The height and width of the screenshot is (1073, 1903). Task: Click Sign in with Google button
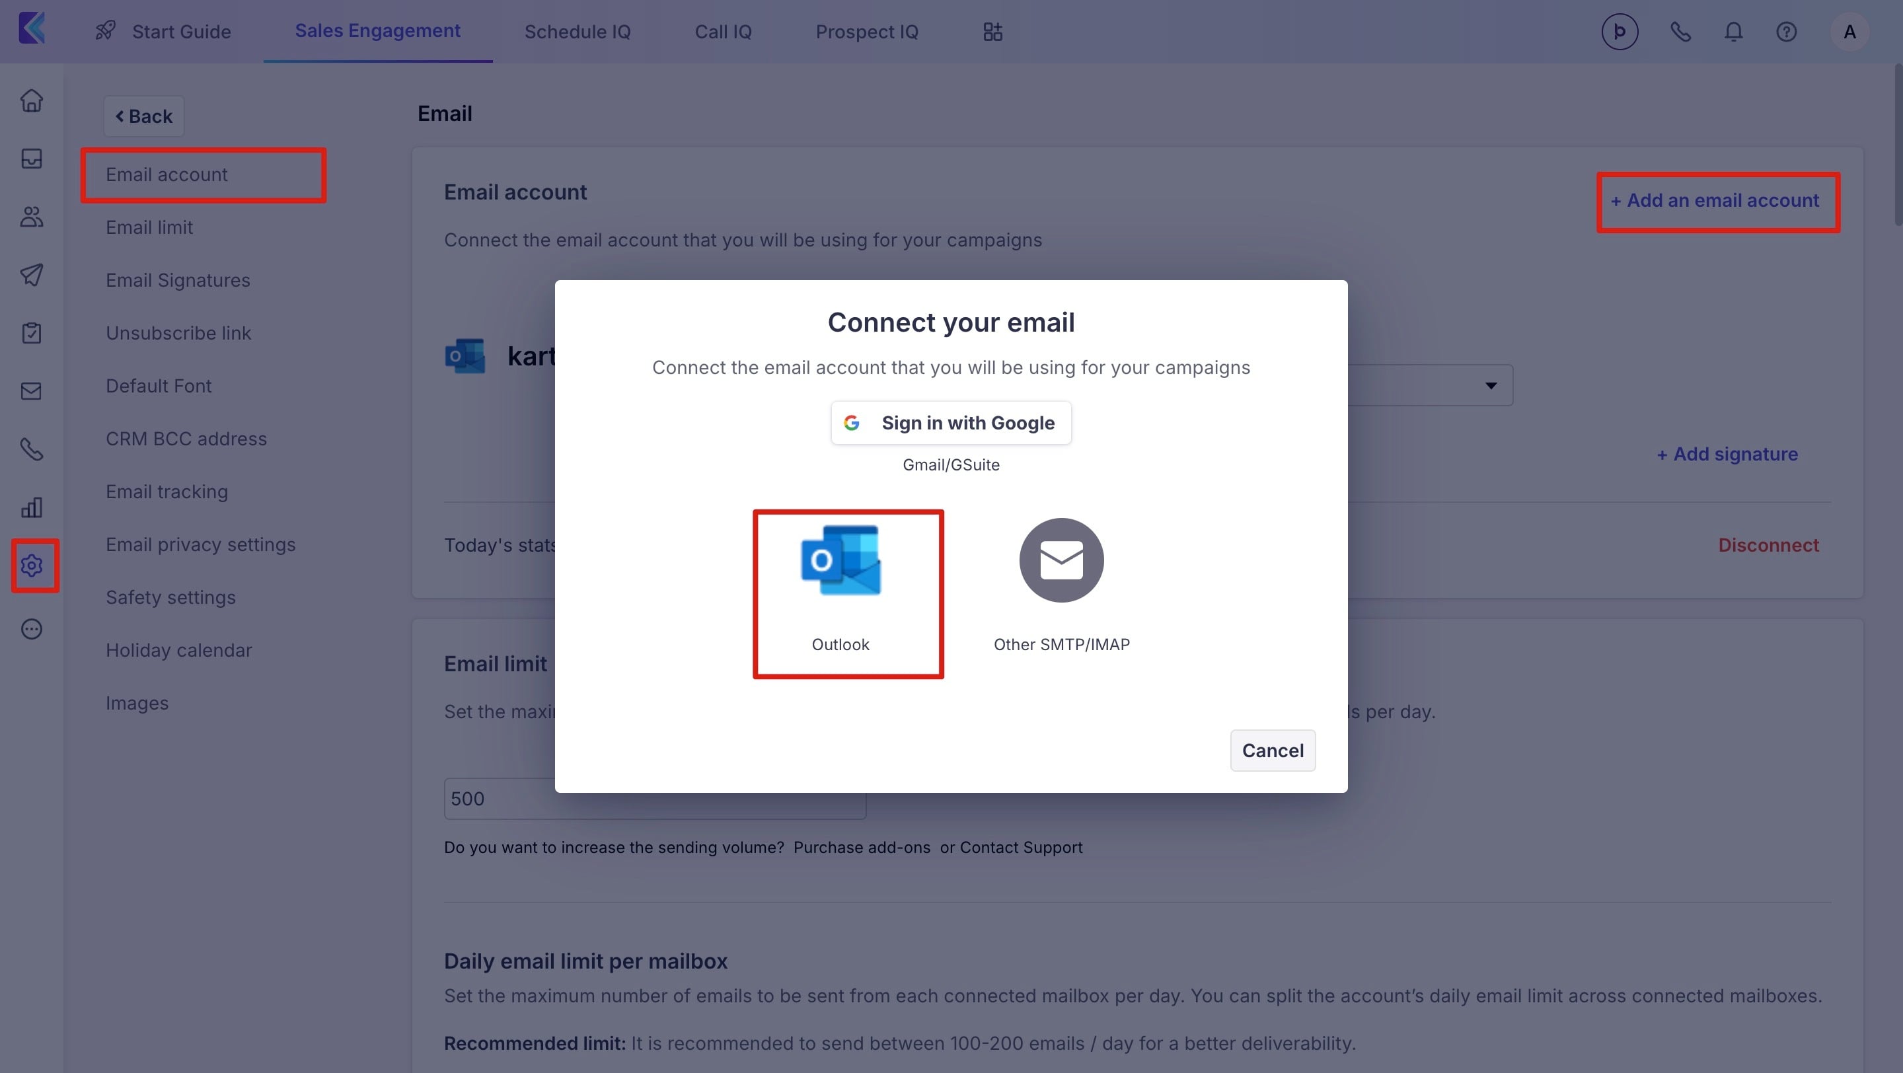coord(951,423)
